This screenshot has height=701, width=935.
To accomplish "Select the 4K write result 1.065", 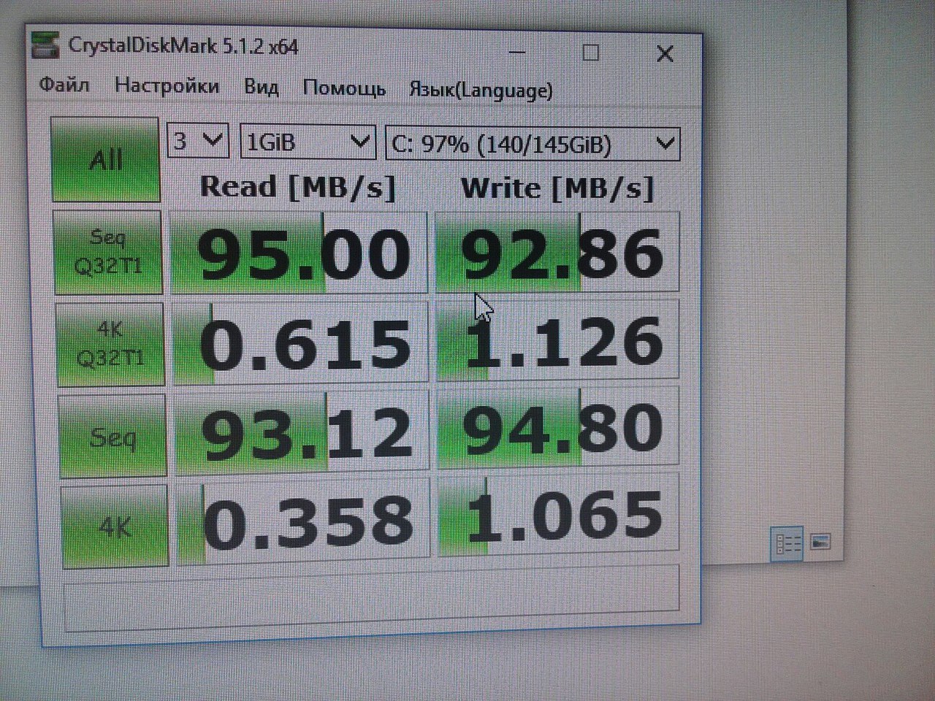I will 558,516.
